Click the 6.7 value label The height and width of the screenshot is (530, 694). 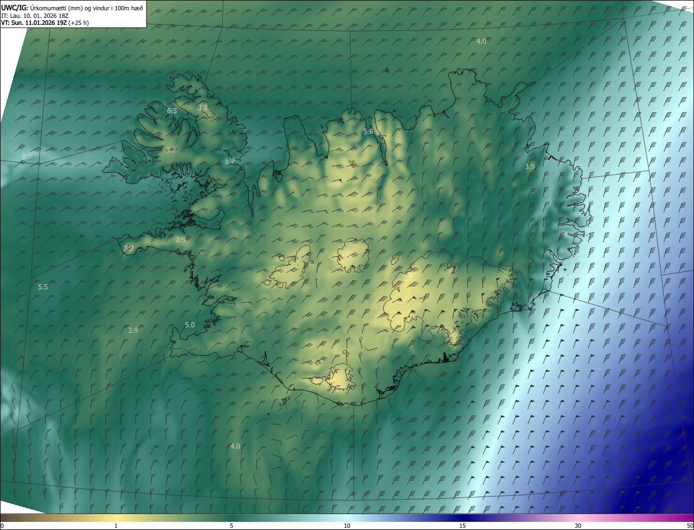230,161
